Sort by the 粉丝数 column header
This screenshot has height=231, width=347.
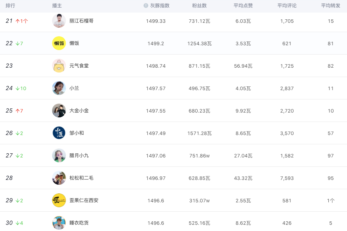coord(199,6)
